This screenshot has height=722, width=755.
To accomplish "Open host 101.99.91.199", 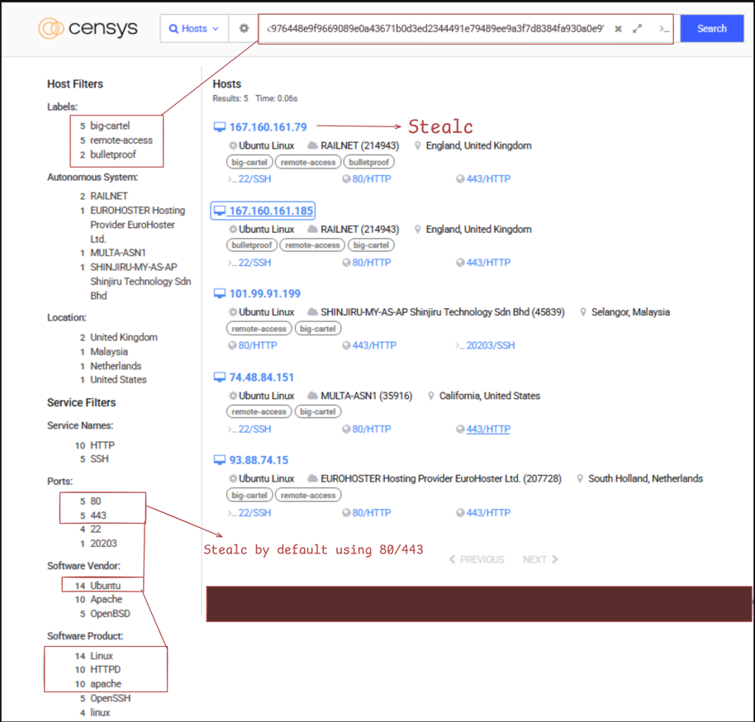I will click(265, 294).
